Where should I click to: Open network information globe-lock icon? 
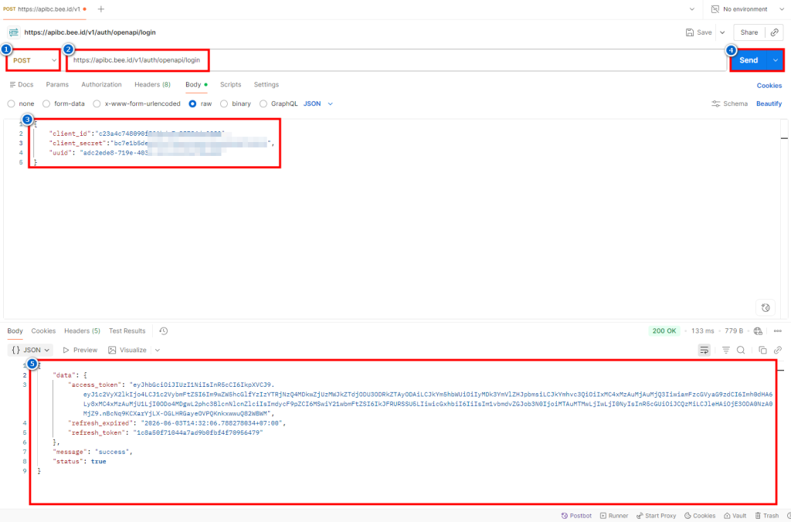tap(758, 330)
